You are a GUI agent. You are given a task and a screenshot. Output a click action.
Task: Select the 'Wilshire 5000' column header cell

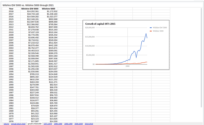tap(49, 9)
